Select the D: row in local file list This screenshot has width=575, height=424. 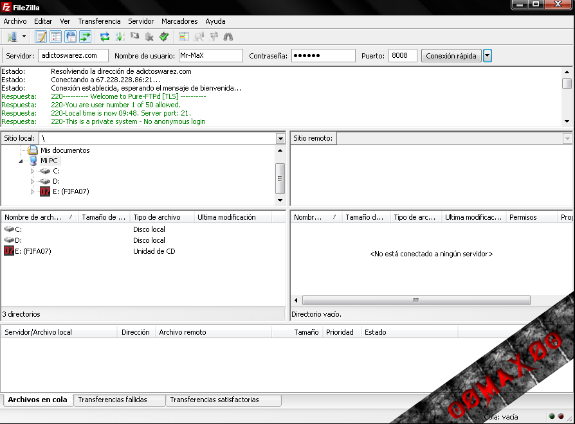143,240
